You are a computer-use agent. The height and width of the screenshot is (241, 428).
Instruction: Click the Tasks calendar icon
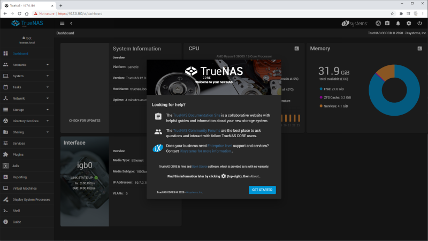5,87
